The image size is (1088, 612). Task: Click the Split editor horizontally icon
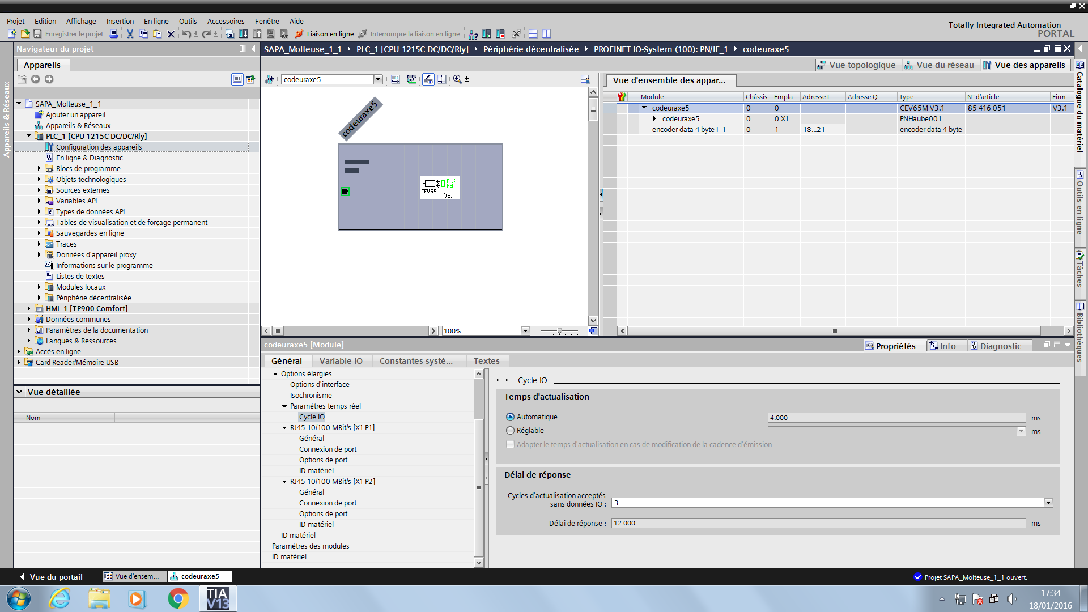(x=533, y=34)
